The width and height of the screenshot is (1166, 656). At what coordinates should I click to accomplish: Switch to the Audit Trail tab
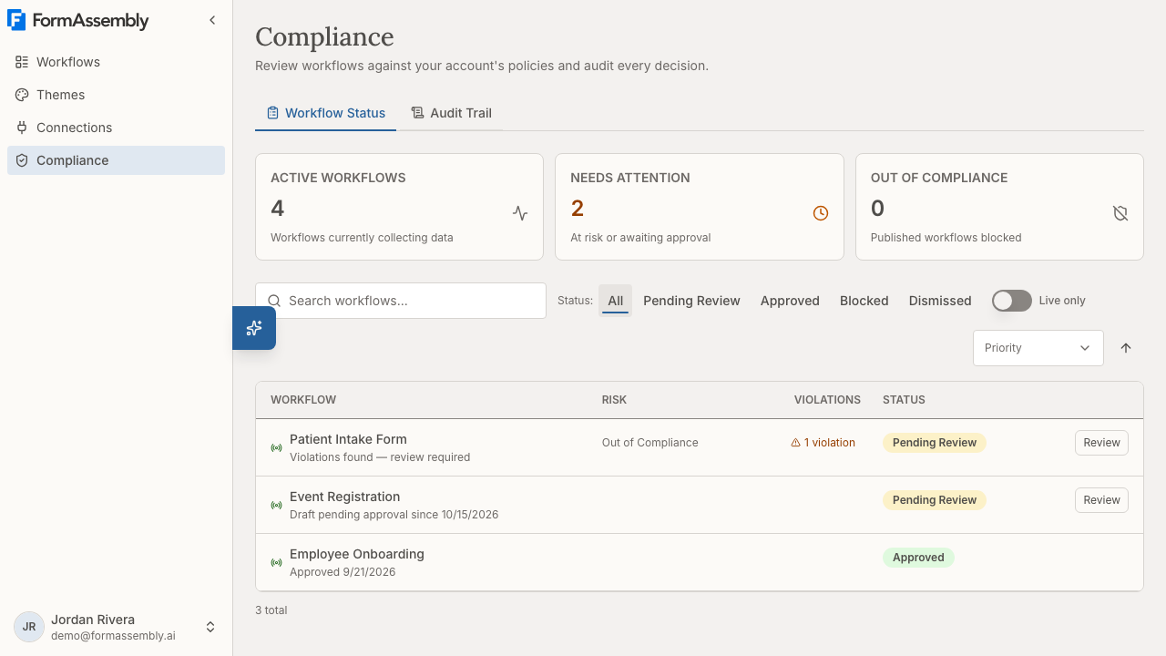[x=451, y=113]
